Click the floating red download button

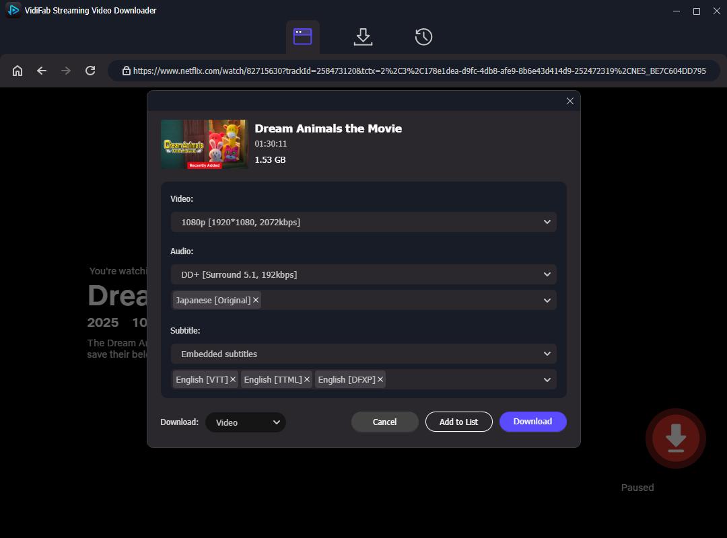click(675, 438)
